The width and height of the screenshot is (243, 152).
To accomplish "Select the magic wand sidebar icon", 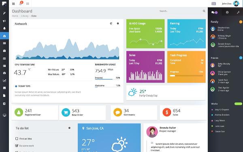I will pyautogui.click(x=4, y=13).
